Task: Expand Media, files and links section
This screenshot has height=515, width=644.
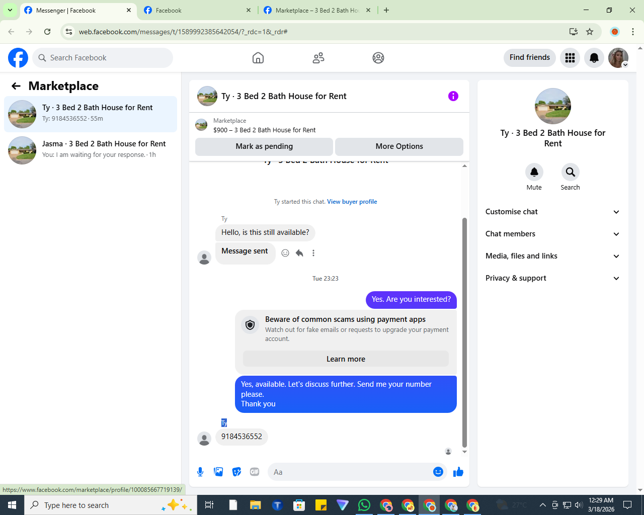Action: click(553, 256)
